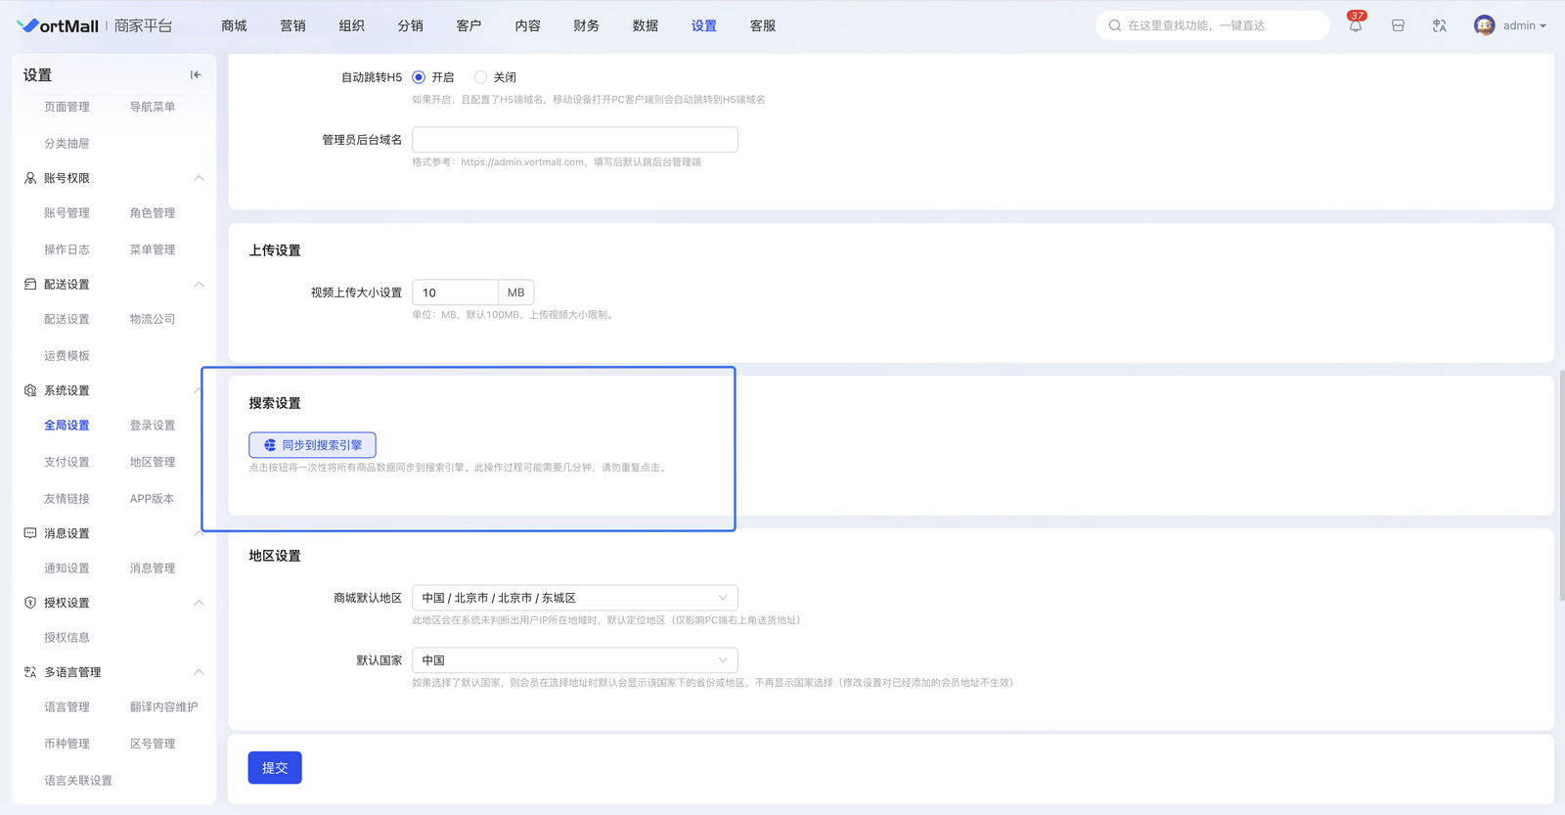Collapse the settings sidebar with the collapse icon

[x=196, y=75]
